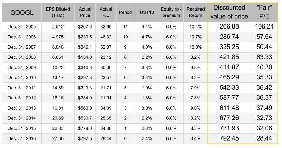Viewport: 282px width, 148px height.
Task: Click the Discounted value of price header
Action: 229,13
